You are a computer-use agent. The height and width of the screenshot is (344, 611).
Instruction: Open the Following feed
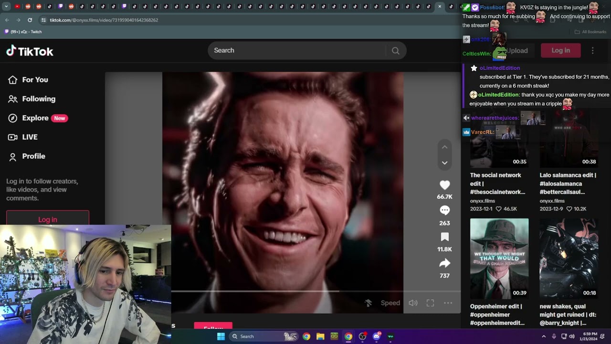click(x=32, y=99)
